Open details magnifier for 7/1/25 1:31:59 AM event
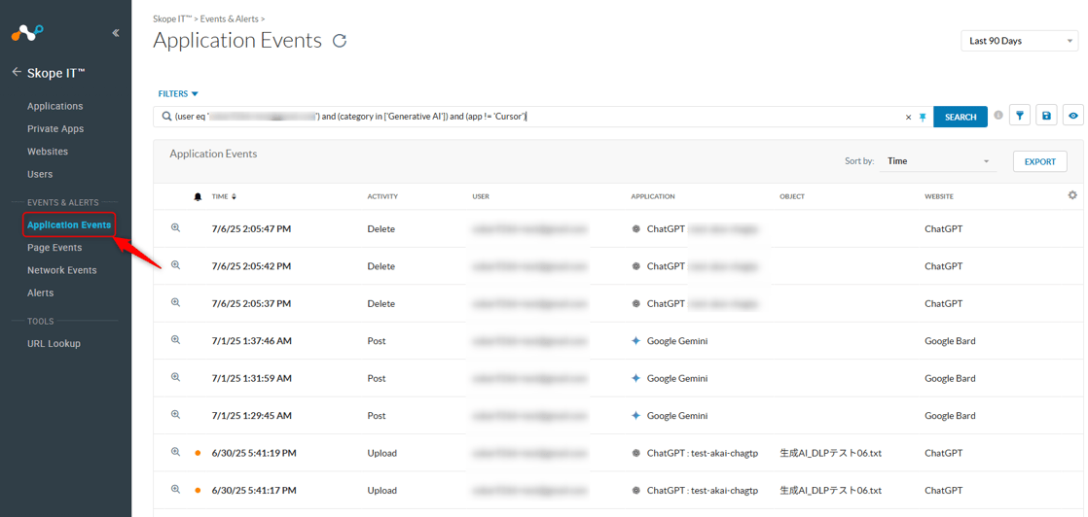Screen dimensions: 1088x517 coord(175,377)
